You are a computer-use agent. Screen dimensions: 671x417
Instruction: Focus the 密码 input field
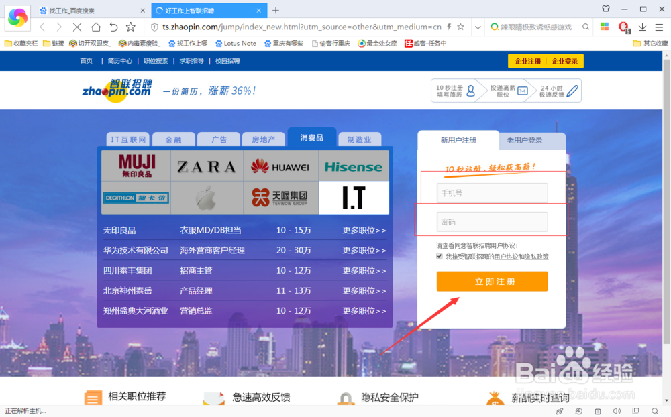click(x=492, y=221)
